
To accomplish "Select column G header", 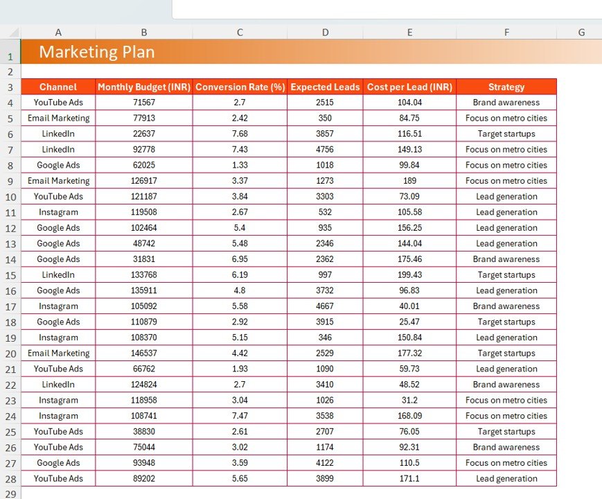I will click(x=581, y=32).
